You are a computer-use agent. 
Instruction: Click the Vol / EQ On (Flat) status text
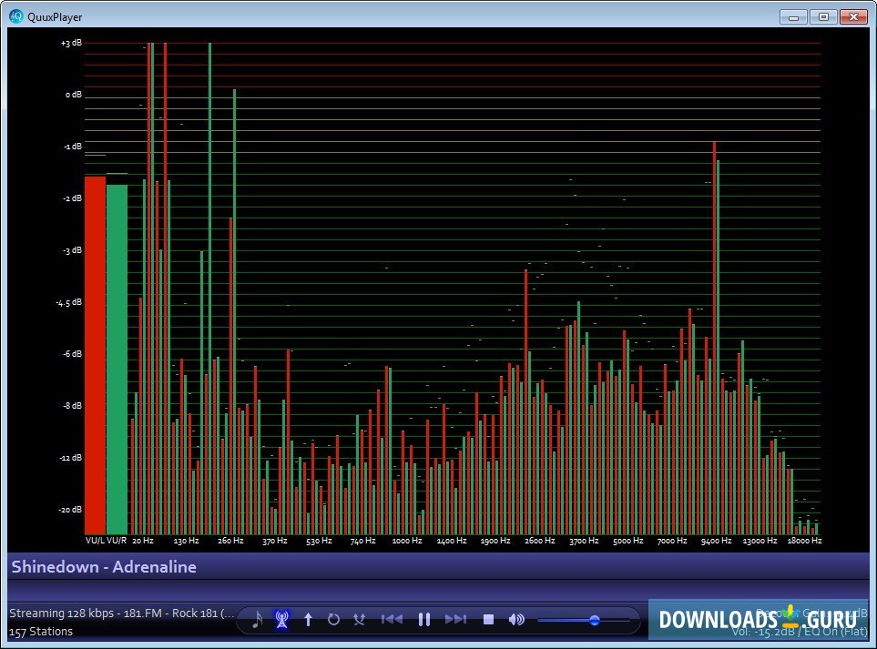800,632
